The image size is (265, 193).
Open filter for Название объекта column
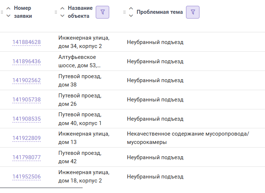click(102, 12)
